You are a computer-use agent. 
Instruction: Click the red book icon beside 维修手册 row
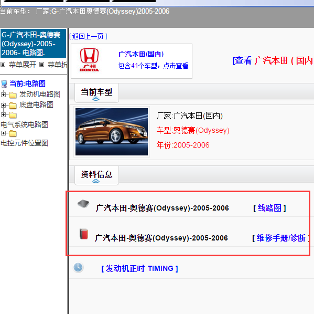coord(84,234)
